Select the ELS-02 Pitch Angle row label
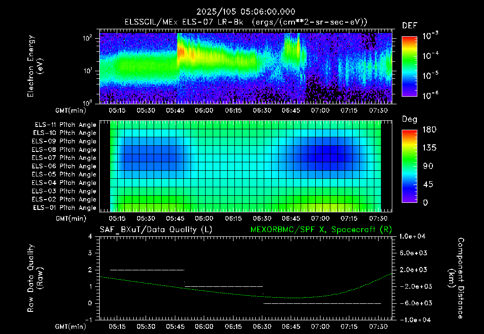This screenshot has height=334, width=484. click(x=64, y=200)
